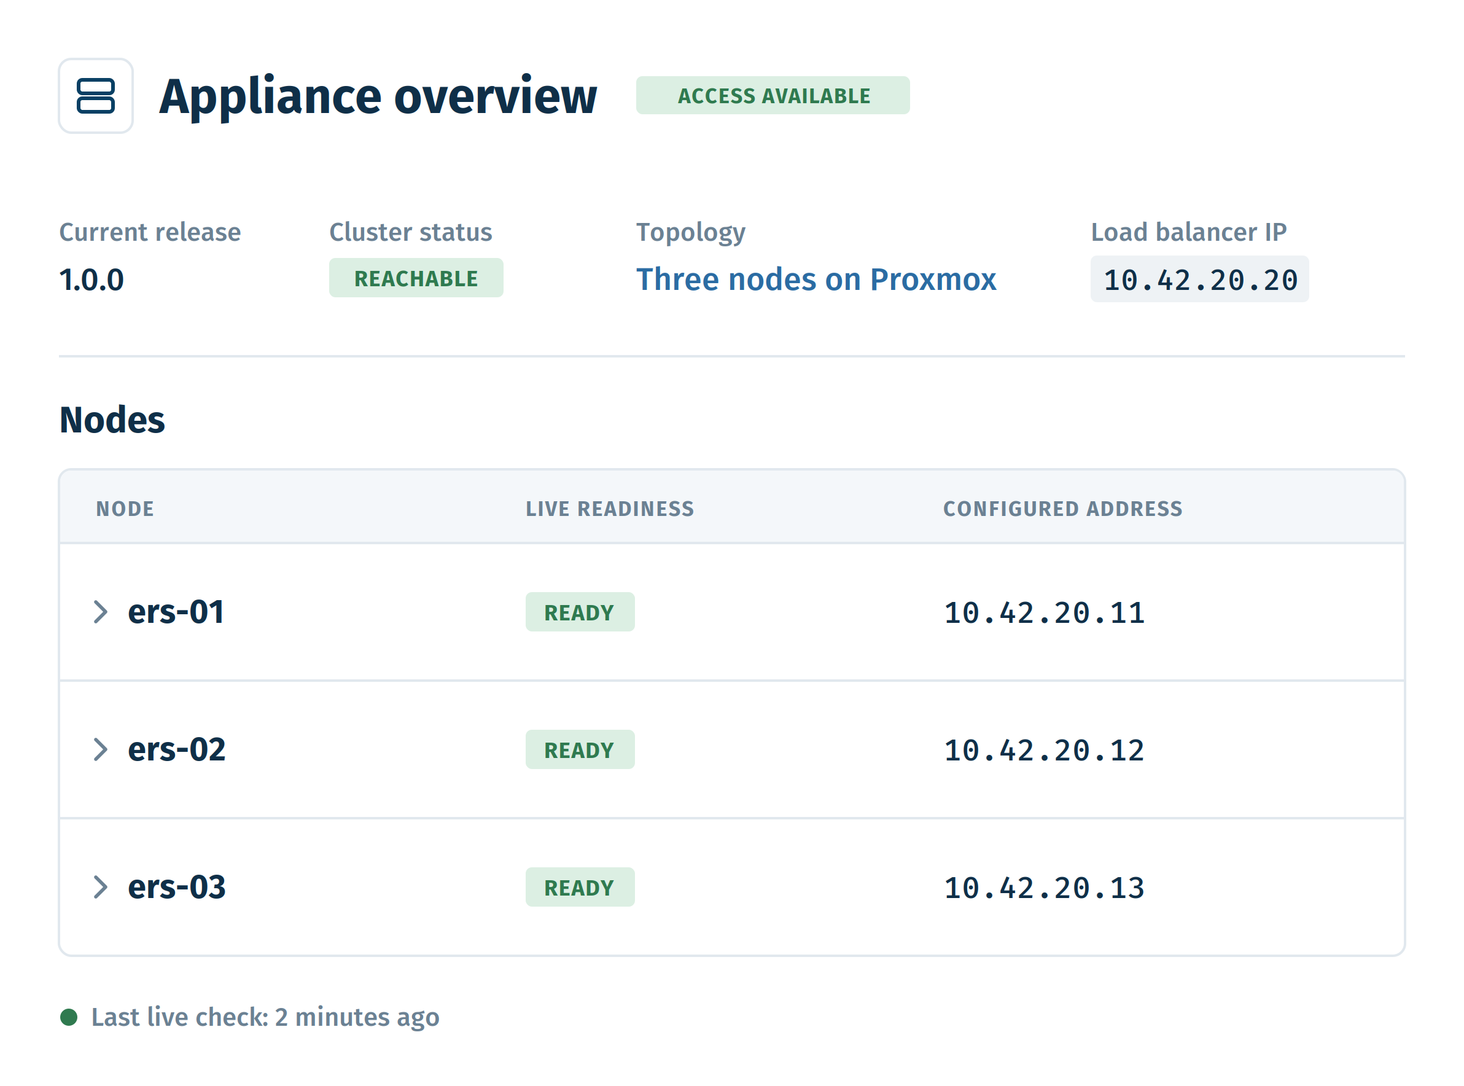The width and height of the screenshot is (1464, 1086).
Task: Click the Nodes section heading
Action: 112,420
